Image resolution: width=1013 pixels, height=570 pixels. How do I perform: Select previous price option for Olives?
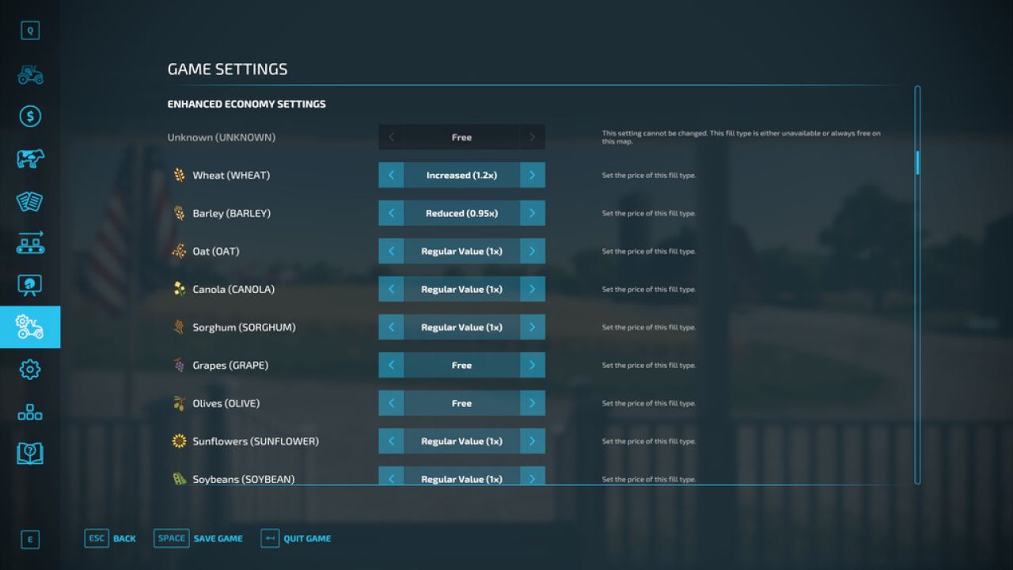click(x=391, y=403)
